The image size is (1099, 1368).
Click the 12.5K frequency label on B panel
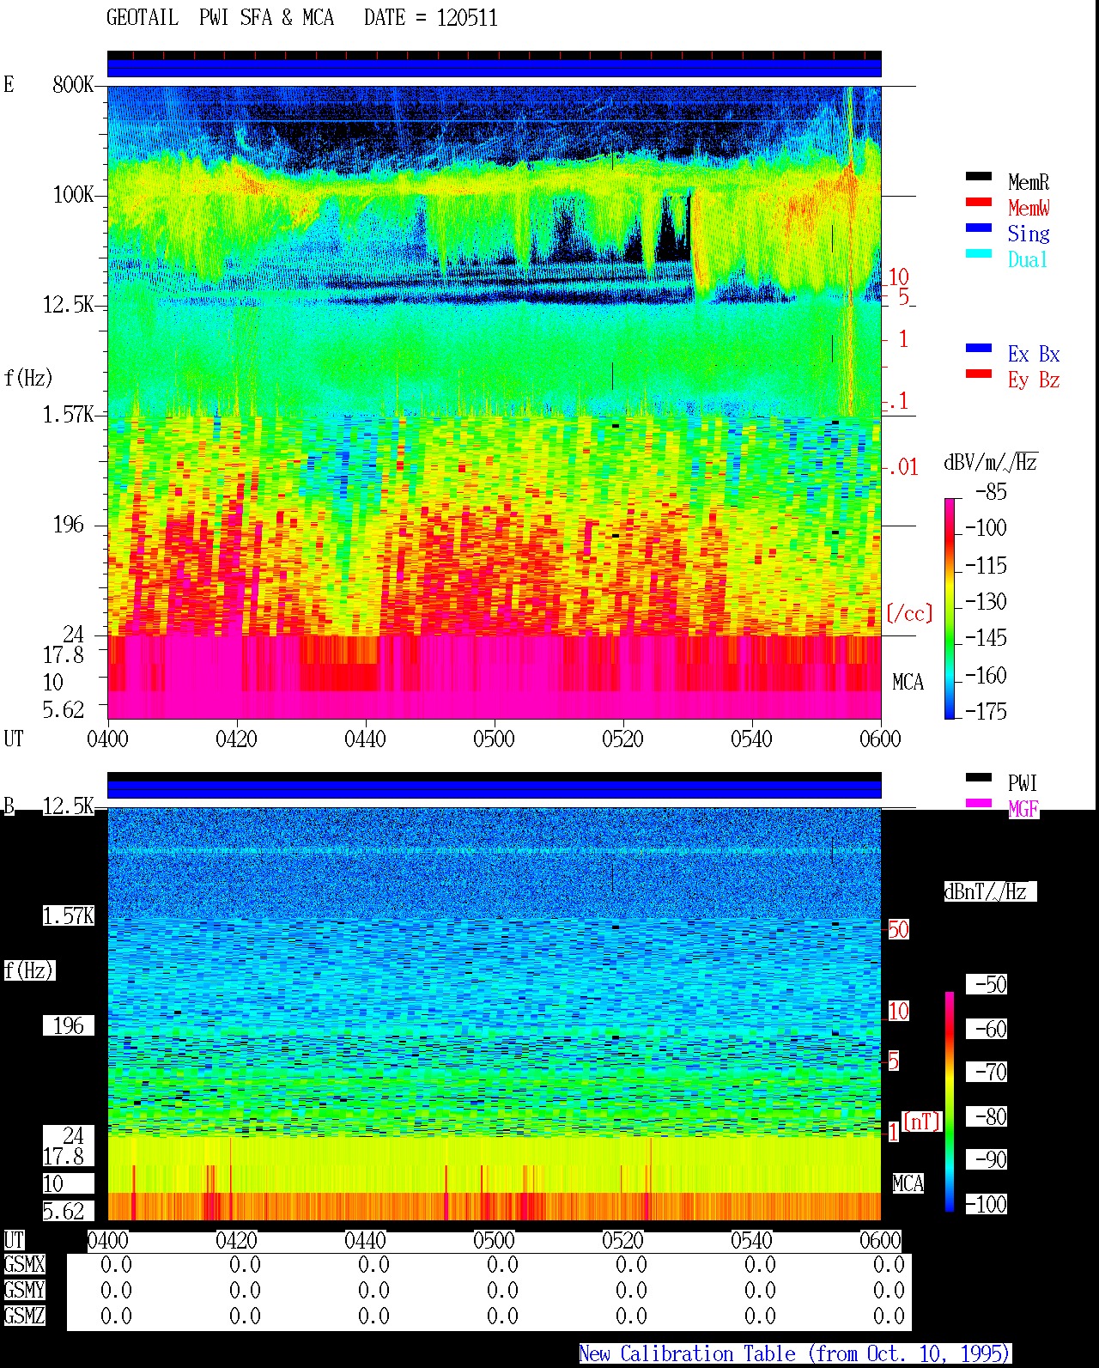(x=68, y=806)
